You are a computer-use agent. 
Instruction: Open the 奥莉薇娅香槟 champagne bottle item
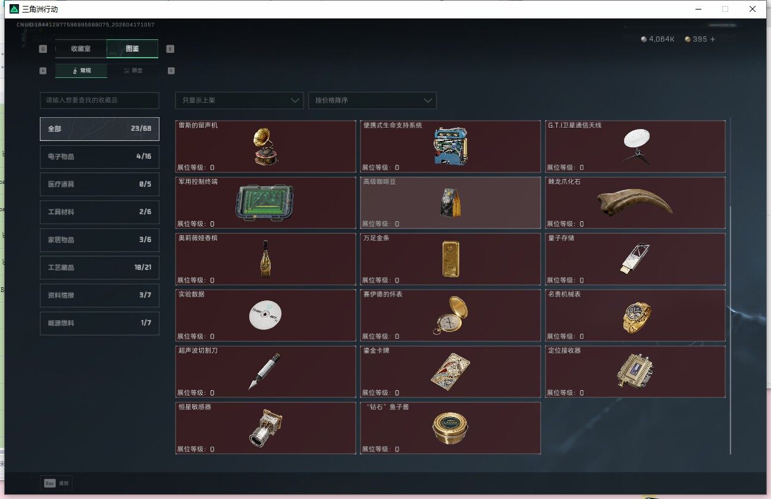coord(265,259)
